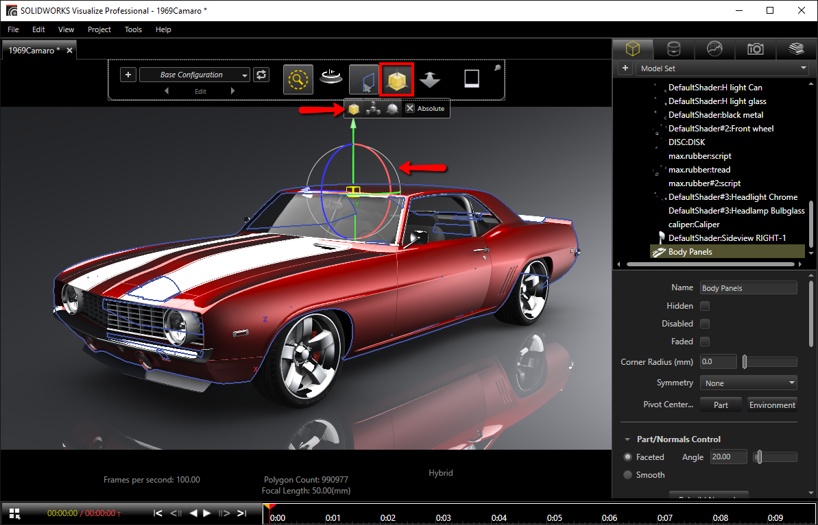This screenshot has height=525, width=818.
Task: Enable the Faded checkbox
Action: click(704, 341)
